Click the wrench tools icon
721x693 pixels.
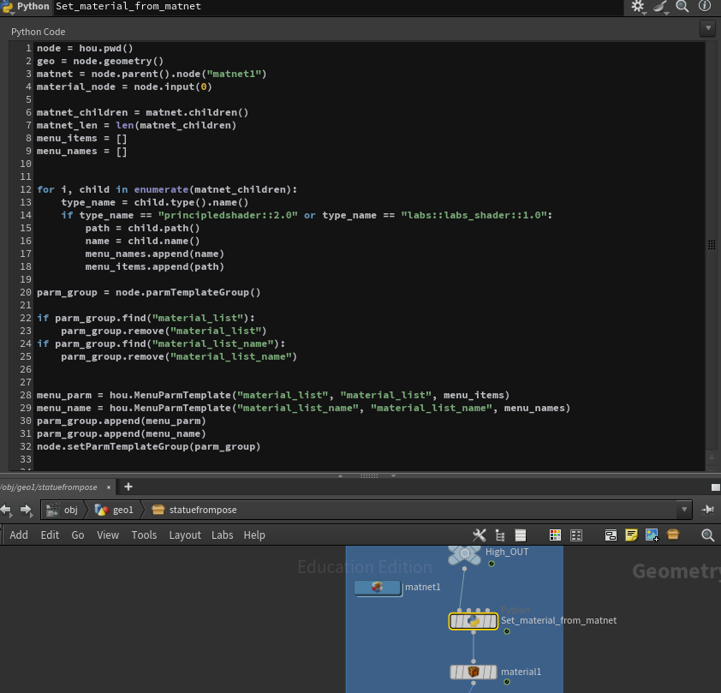click(480, 535)
